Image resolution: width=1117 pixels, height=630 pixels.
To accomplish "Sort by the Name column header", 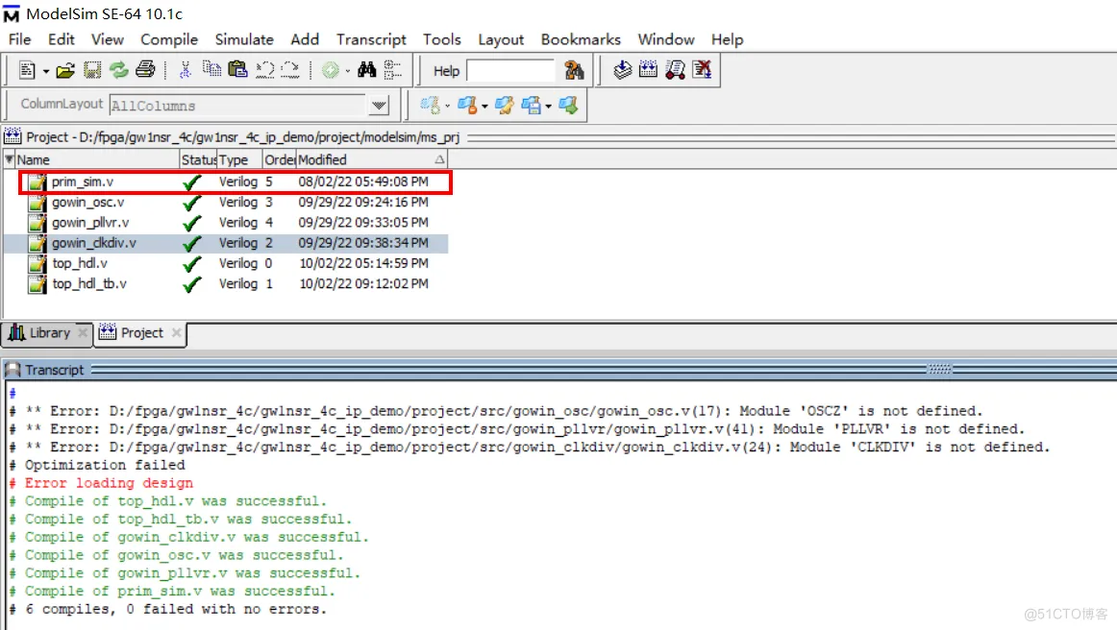I will (97, 159).
